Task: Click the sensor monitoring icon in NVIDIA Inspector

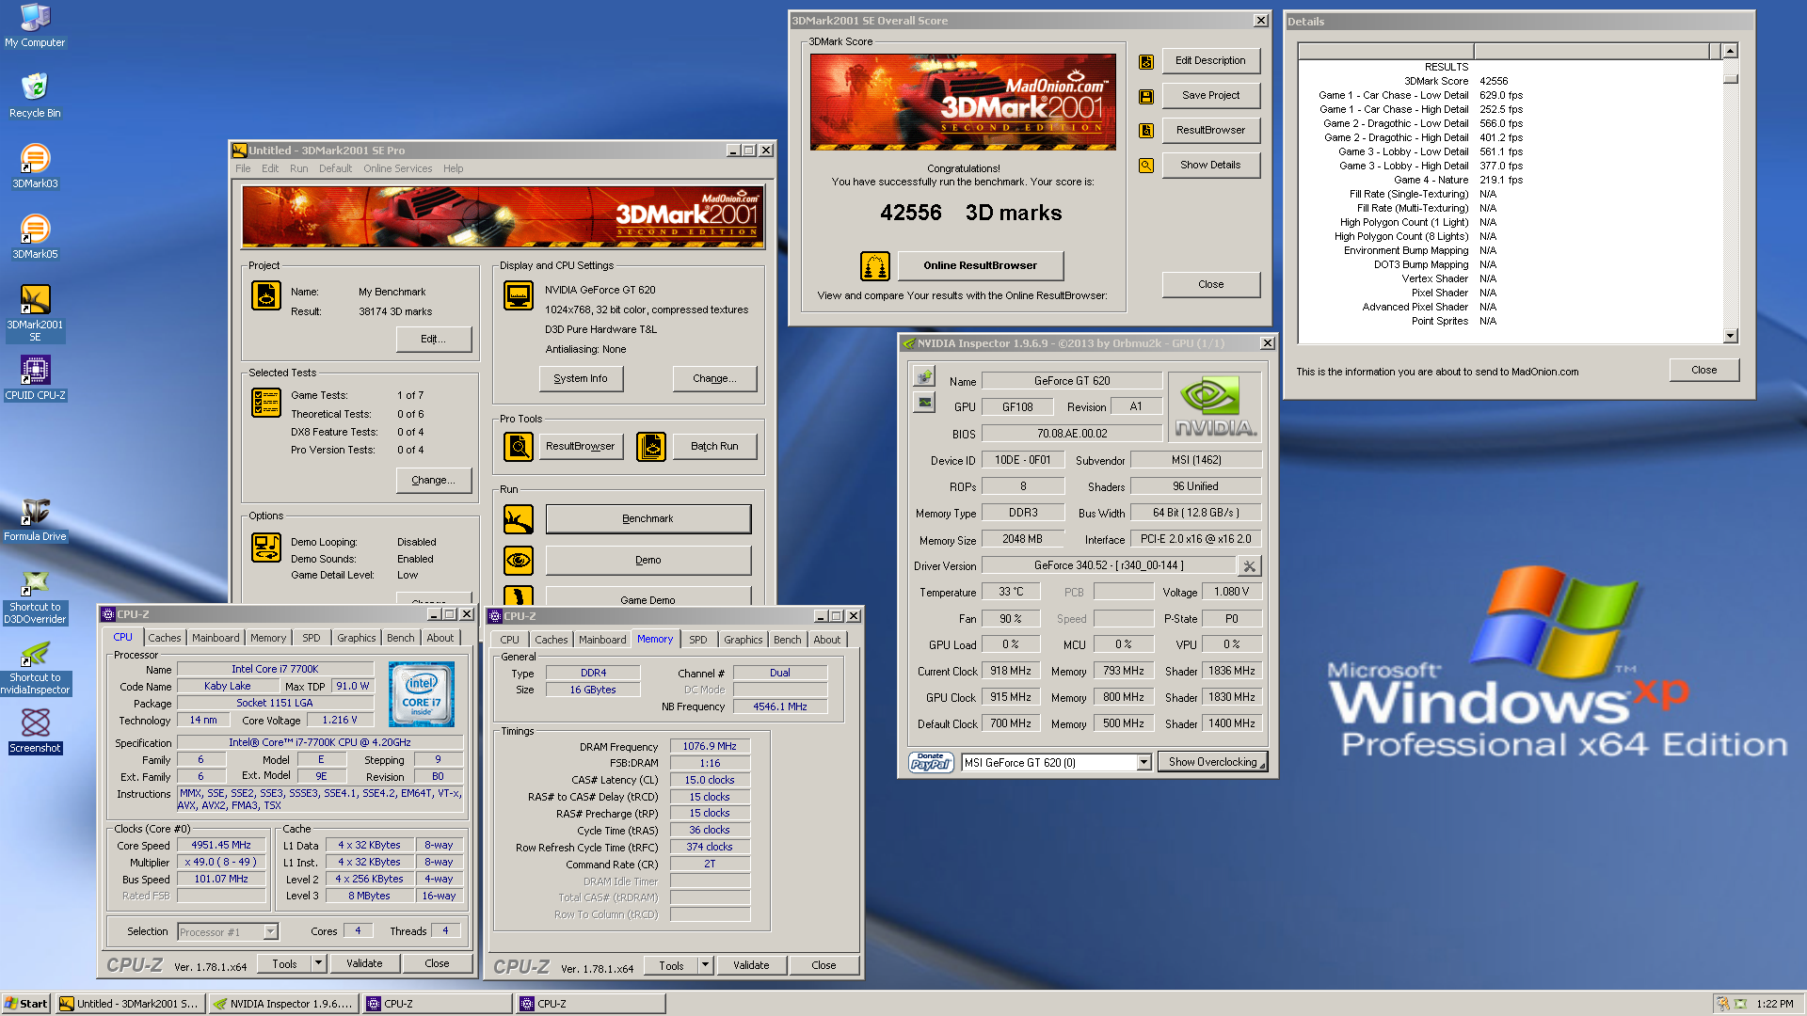Action: pos(924,403)
